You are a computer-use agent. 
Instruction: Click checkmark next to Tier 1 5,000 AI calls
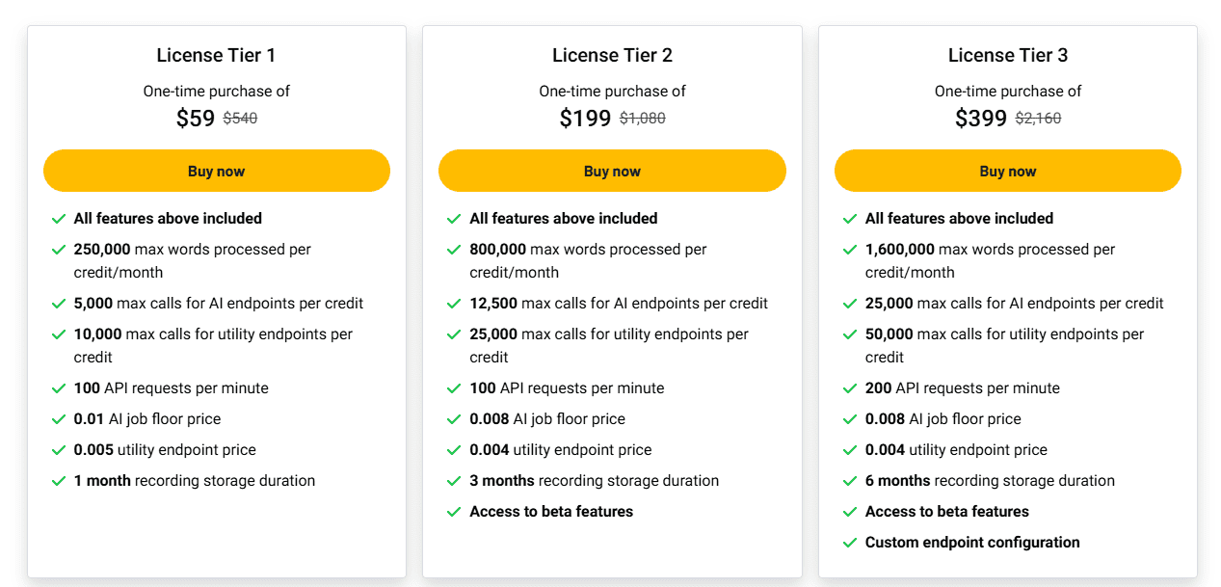coord(59,304)
